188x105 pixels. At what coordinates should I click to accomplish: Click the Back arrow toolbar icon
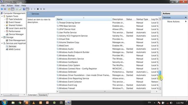[x=2, y=9]
